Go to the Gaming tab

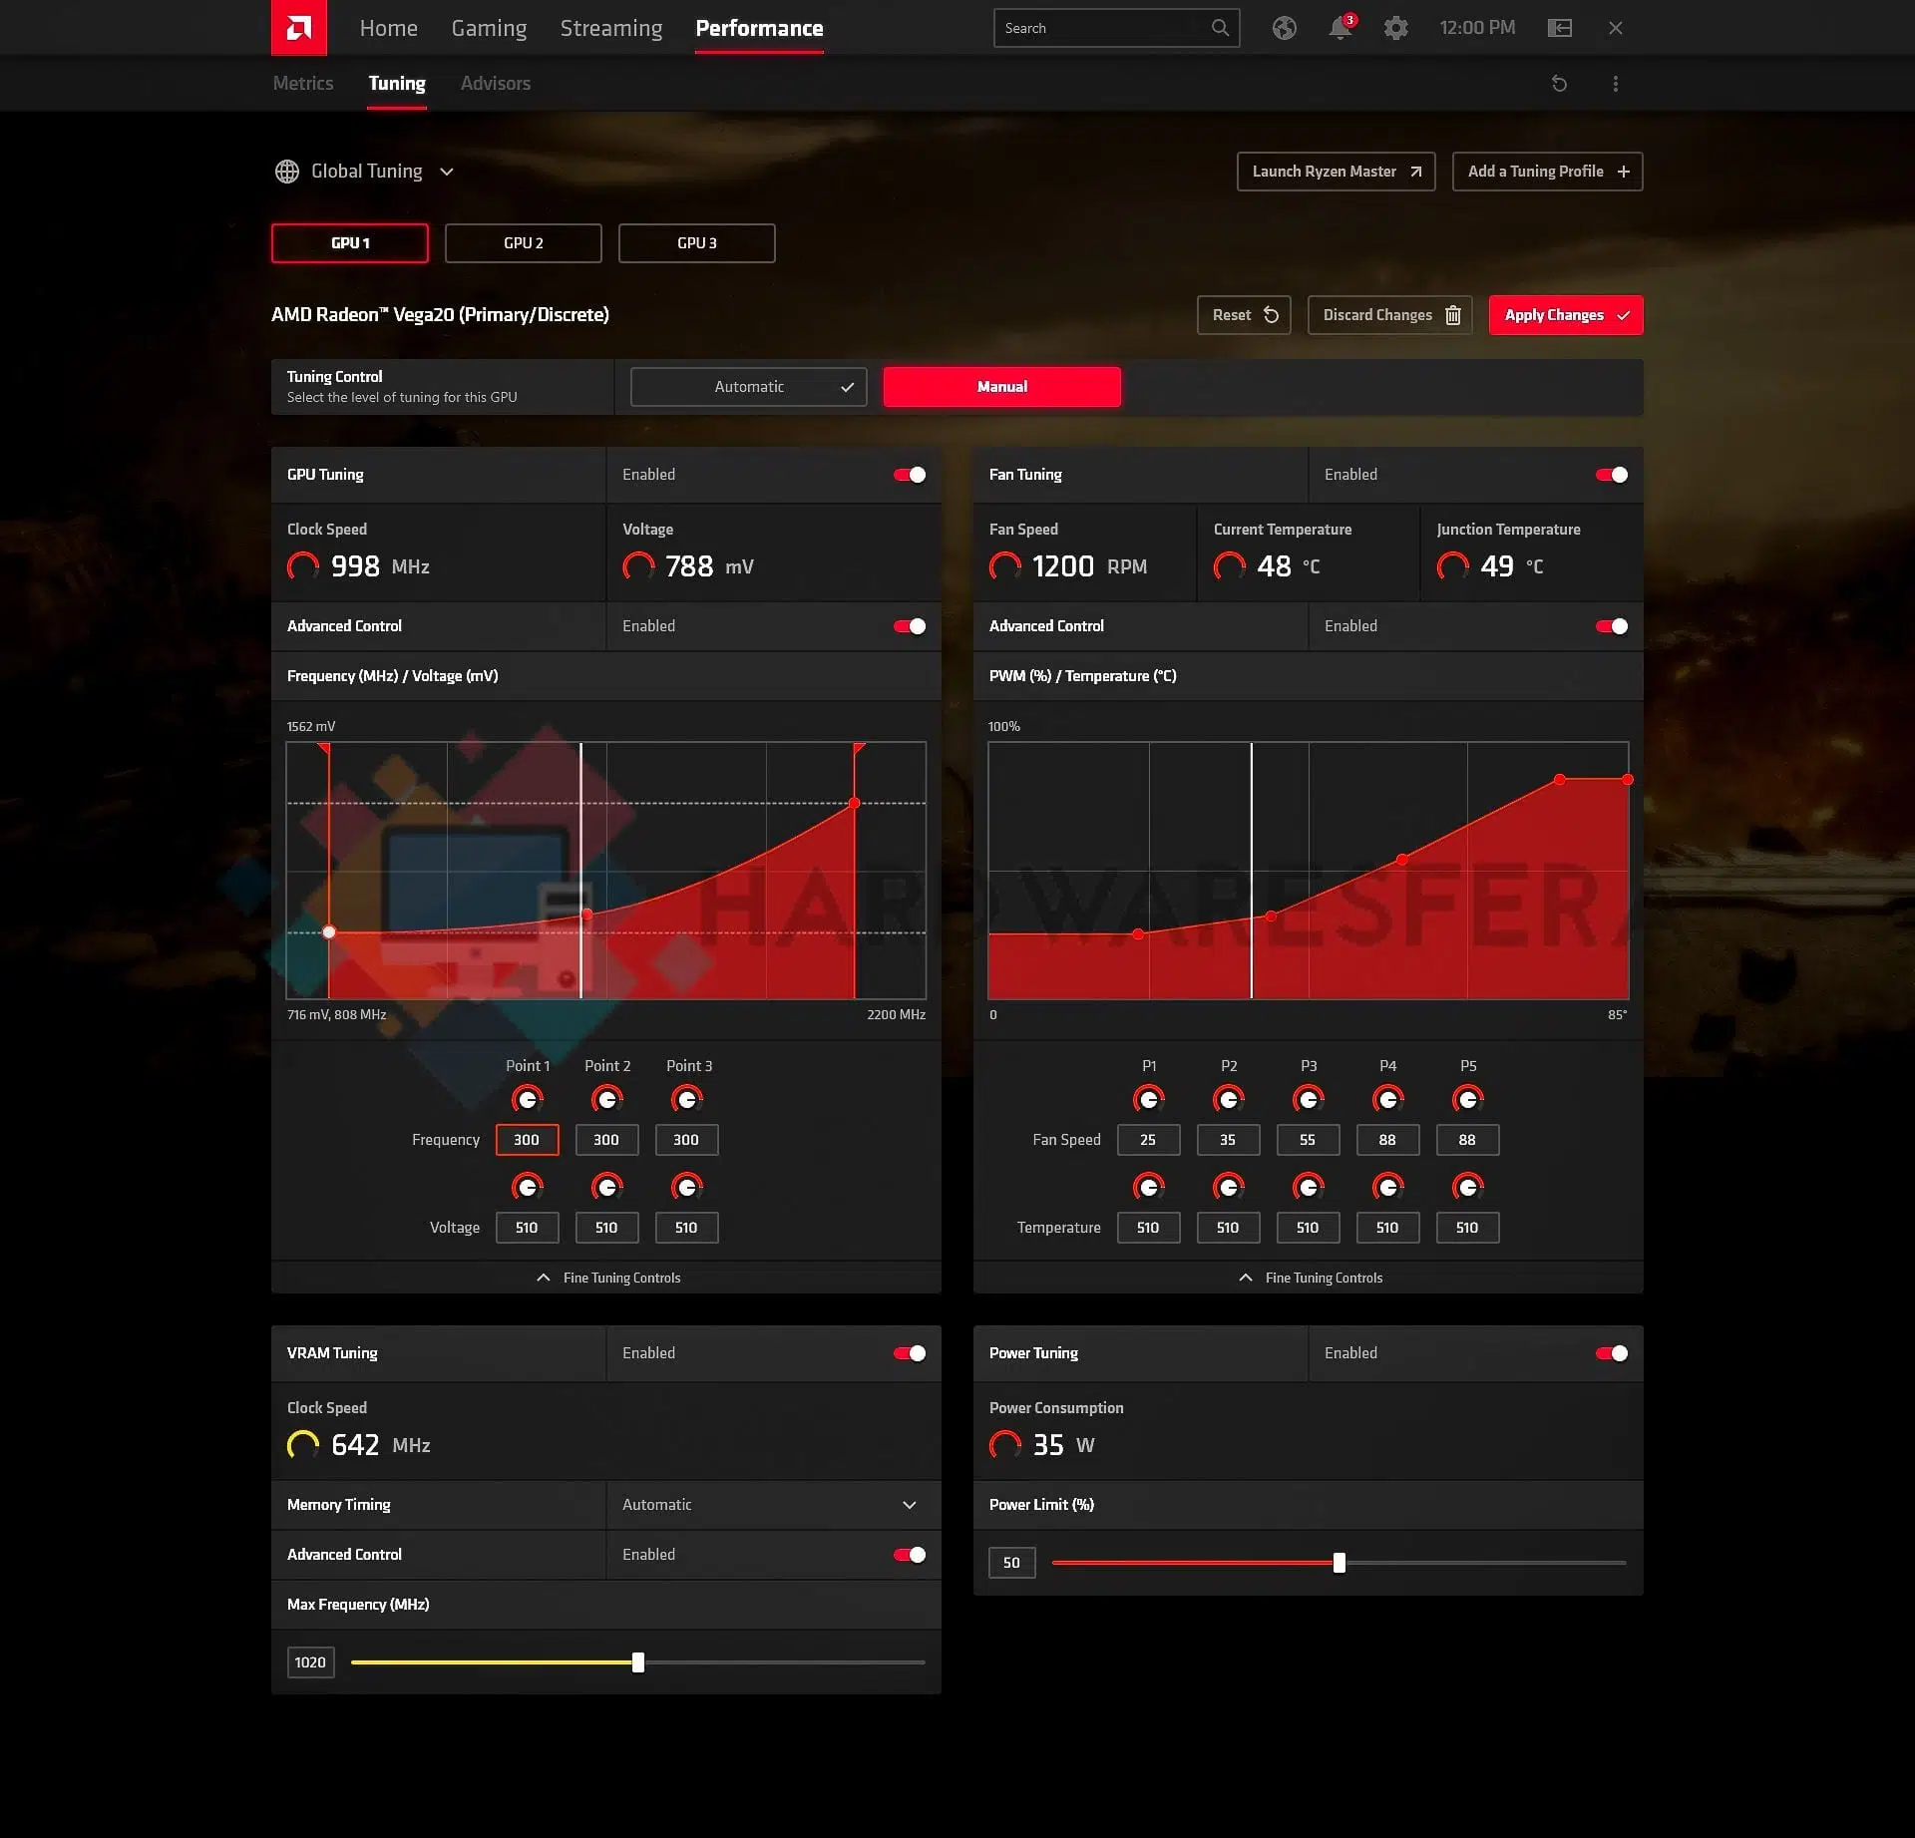click(x=489, y=28)
